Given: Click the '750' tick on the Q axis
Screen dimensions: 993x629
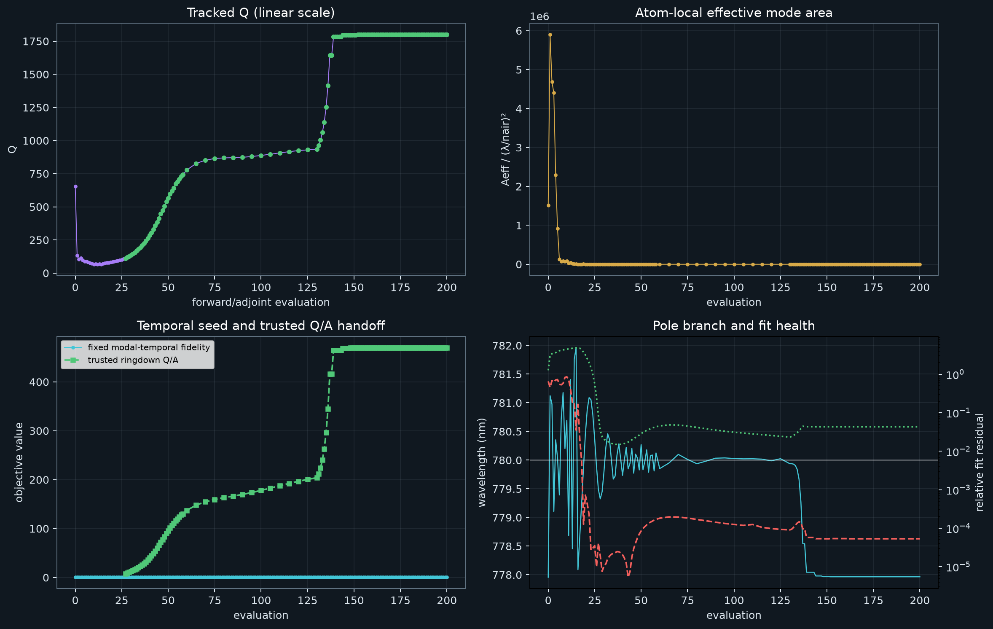Looking at the screenshot, I should 39,174.
